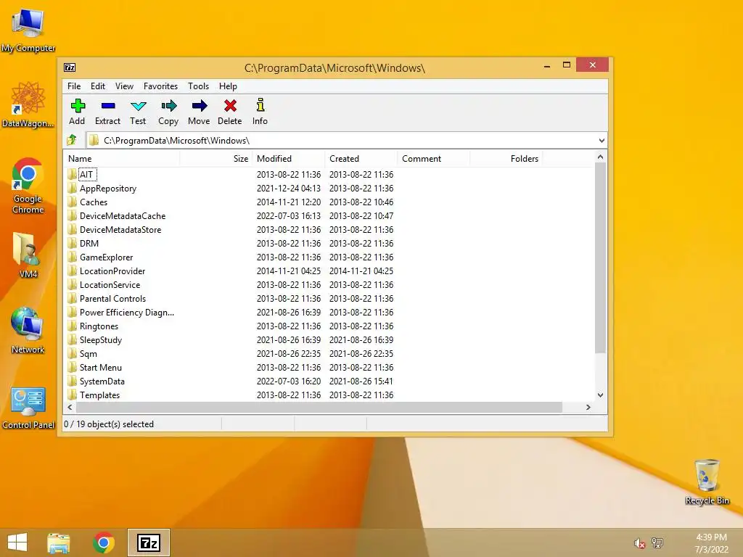
Task: Click the '0 / 19 object(s) selected' status
Action: (x=109, y=424)
